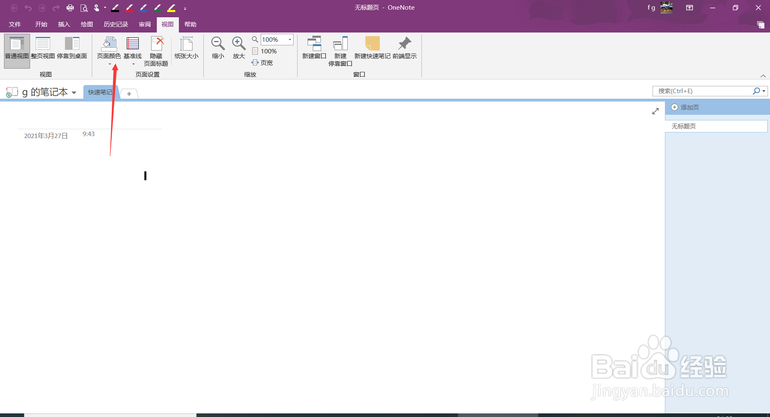Click Zoom In (放大)
Screen dimensions: 770x417
(x=239, y=48)
